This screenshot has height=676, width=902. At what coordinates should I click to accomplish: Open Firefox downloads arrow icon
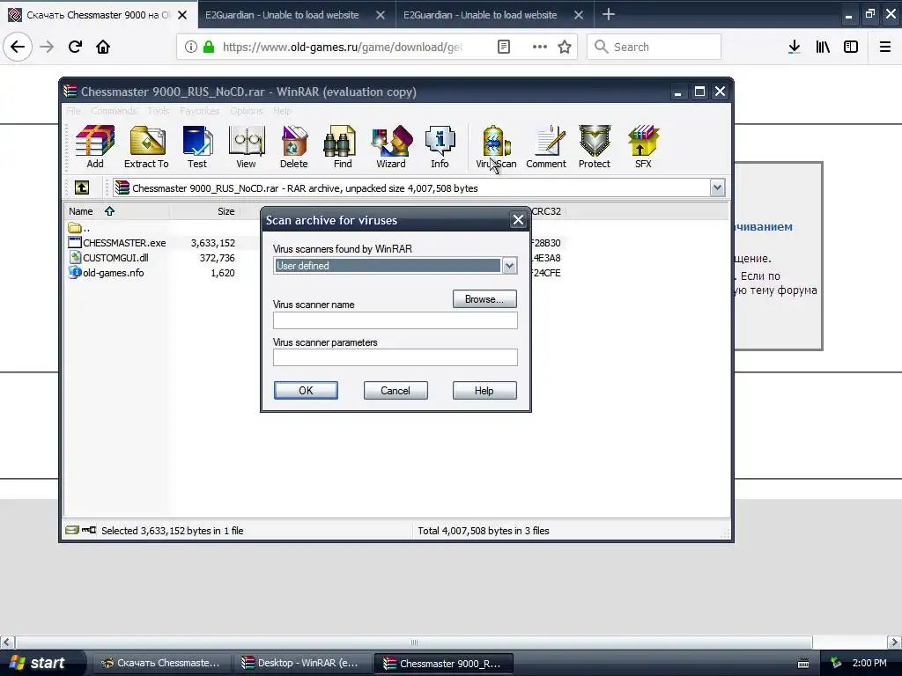pyautogui.click(x=794, y=47)
